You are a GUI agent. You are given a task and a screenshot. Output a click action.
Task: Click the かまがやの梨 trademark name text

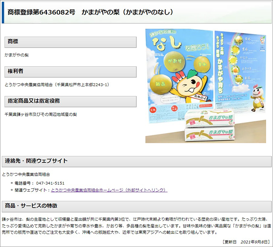pos(17,55)
